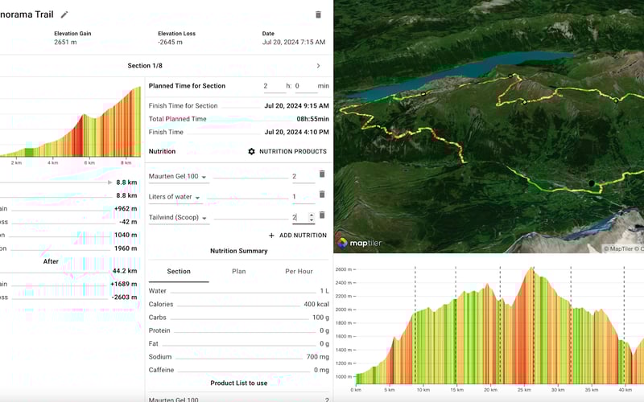Switch to the Per Hour summary tab

[299, 272]
